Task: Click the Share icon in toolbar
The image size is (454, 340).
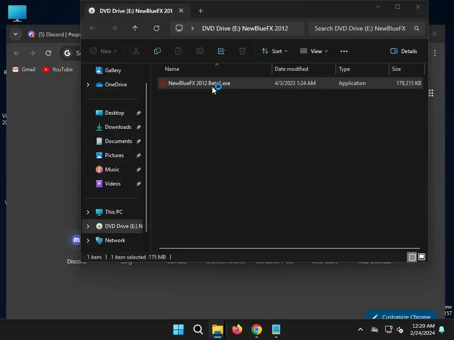Action: tap(221, 51)
